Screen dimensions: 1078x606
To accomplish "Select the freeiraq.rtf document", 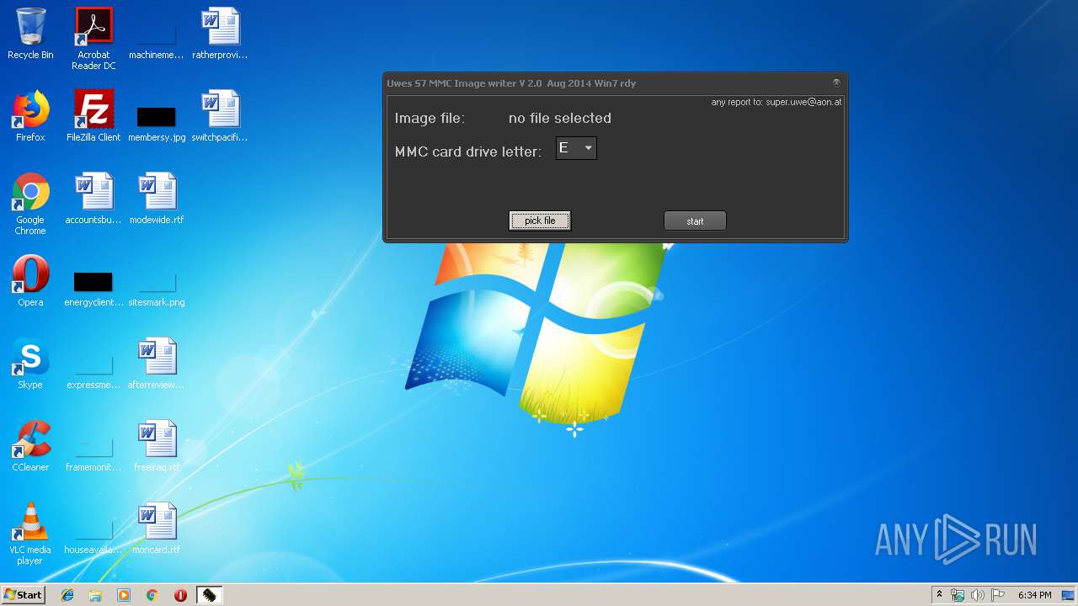I will (x=157, y=446).
